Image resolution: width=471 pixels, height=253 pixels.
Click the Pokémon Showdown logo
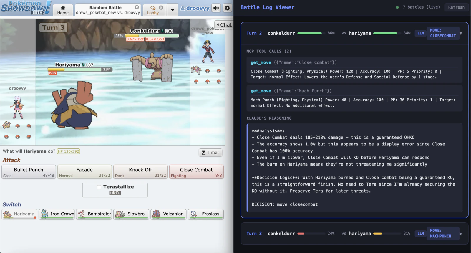point(26,7)
